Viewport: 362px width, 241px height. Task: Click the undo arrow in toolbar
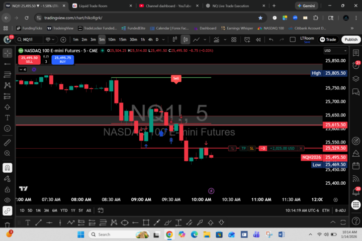(271, 40)
